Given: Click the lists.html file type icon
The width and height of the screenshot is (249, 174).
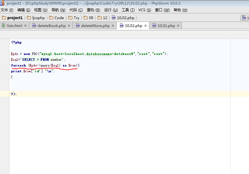Looking at the screenshot, I should pyautogui.click(x=3, y=26).
